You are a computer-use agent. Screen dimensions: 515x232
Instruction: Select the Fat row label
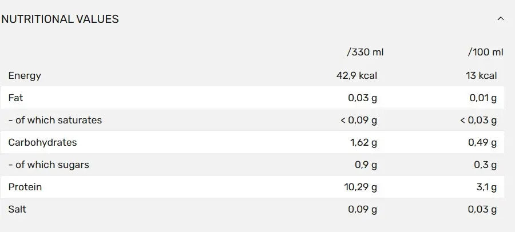[x=15, y=98]
